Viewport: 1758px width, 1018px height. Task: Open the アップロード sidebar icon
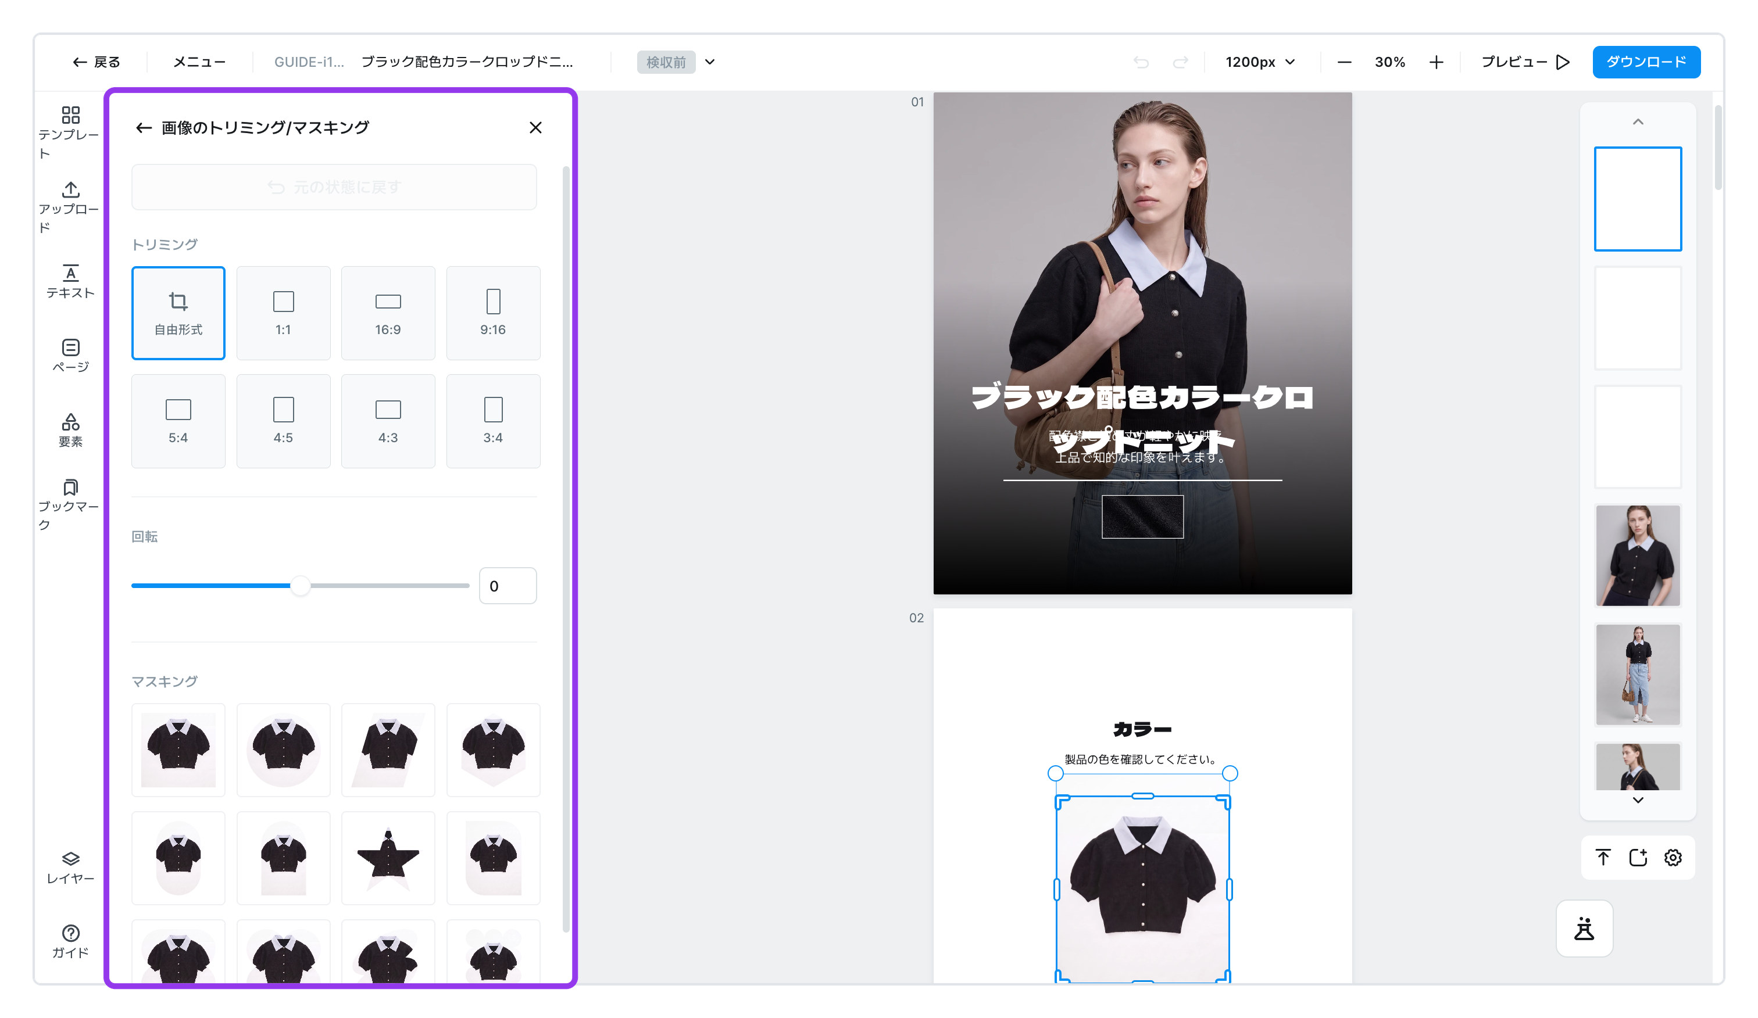(70, 207)
